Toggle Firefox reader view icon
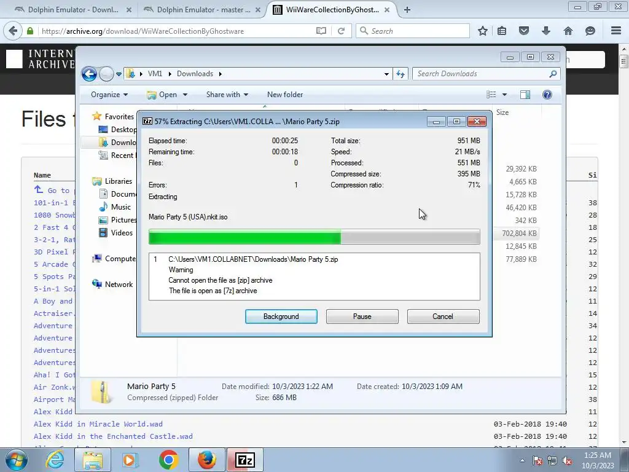 coord(321,31)
